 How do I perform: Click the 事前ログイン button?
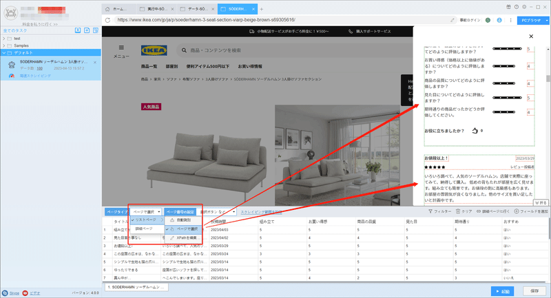click(x=470, y=20)
